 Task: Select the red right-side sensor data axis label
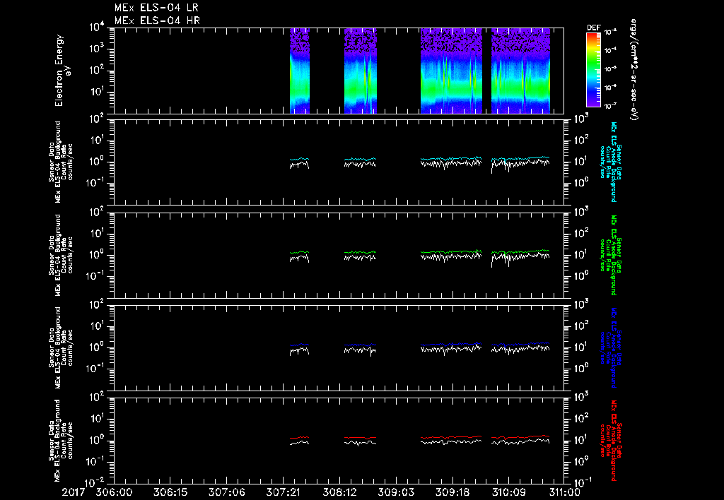pos(610,441)
